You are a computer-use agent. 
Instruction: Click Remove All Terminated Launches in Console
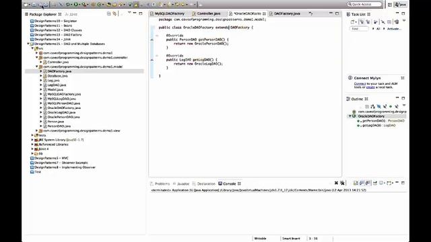342,183
